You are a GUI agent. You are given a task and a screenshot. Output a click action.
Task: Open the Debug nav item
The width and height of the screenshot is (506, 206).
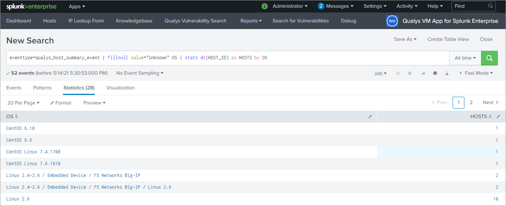tap(348, 21)
